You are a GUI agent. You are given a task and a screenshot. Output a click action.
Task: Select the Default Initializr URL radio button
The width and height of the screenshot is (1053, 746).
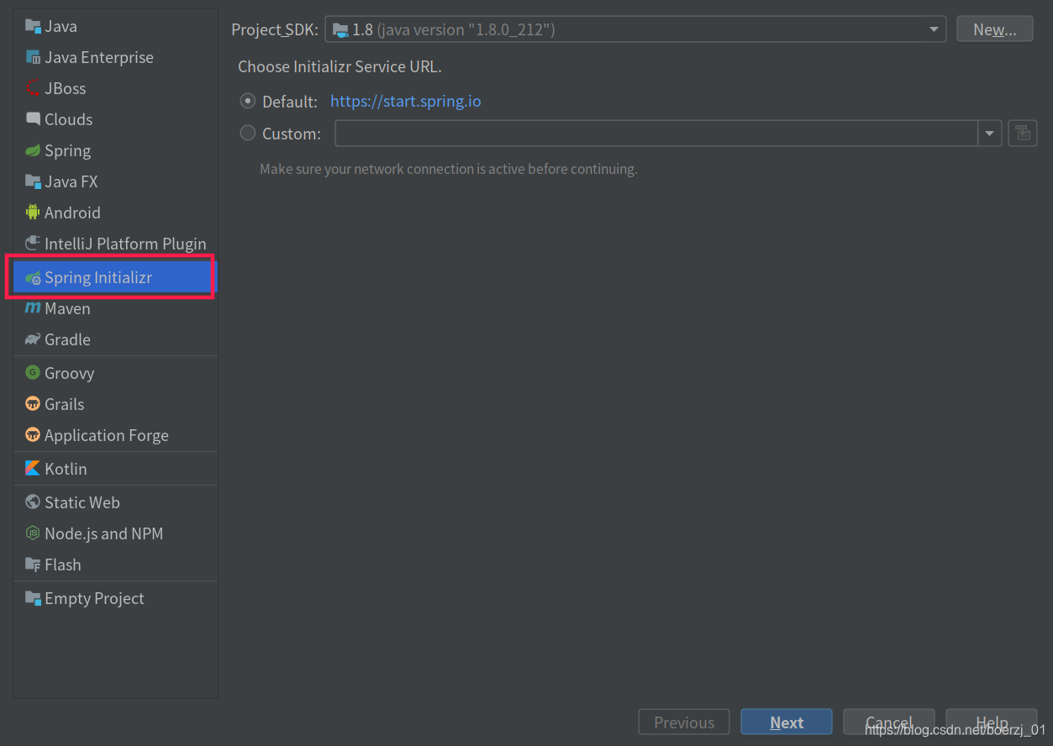[248, 101]
